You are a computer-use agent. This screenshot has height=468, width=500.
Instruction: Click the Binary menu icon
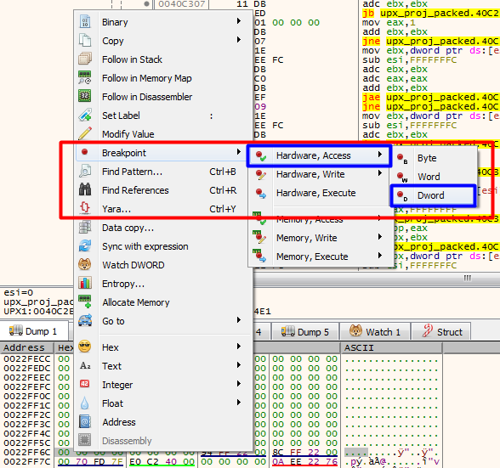pos(85,22)
